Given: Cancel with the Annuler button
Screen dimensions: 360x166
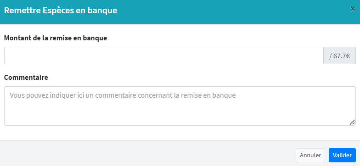Looking at the screenshot, I should click(310, 155).
